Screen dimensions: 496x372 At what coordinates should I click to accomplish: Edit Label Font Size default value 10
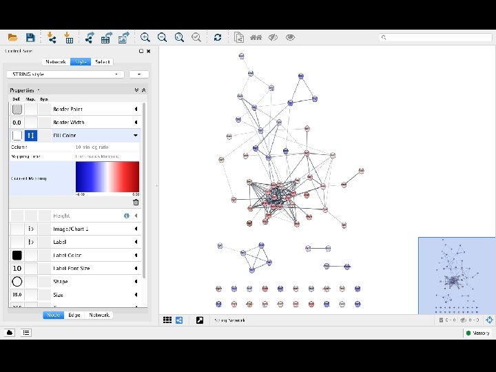tap(17, 269)
